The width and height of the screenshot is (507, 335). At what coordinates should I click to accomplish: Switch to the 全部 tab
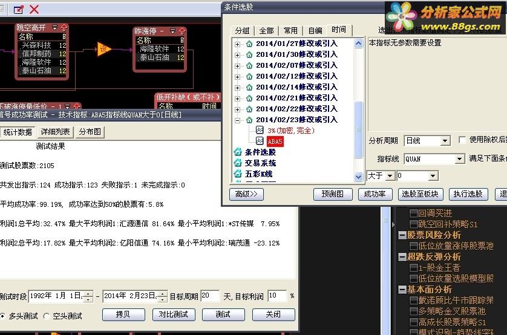tap(267, 31)
